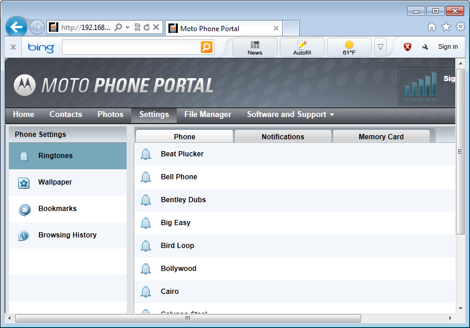This screenshot has width=470, height=328.
Task: Refresh the page in address bar
Action: point(147,27)
